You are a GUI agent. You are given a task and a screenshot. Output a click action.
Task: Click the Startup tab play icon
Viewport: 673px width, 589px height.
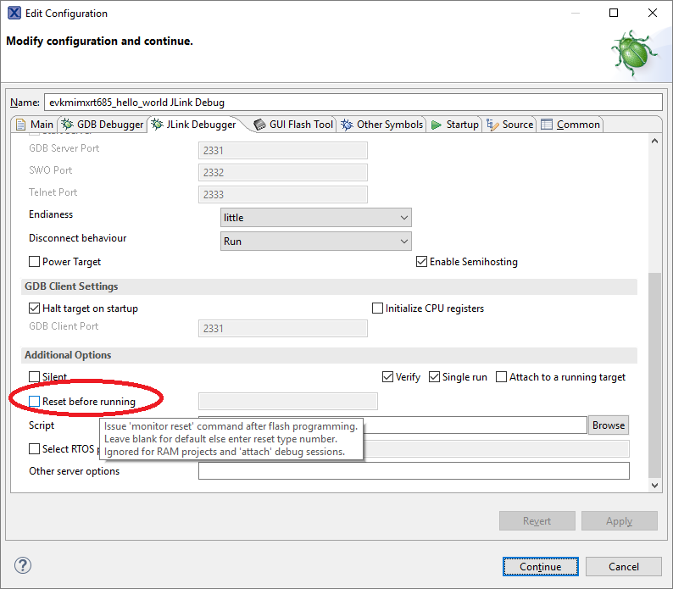point(437,125)
